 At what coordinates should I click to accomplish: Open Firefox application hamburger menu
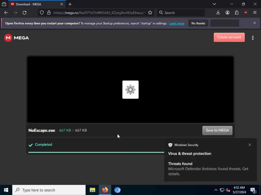click(x=255, y=12)
